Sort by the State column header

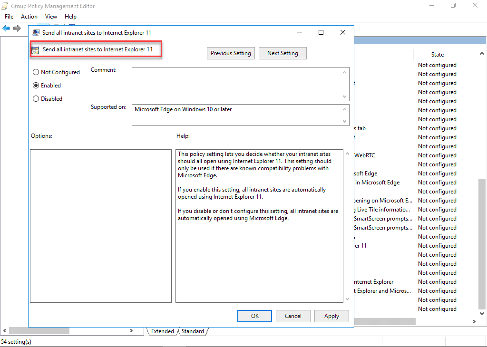[x=438, y=55]
